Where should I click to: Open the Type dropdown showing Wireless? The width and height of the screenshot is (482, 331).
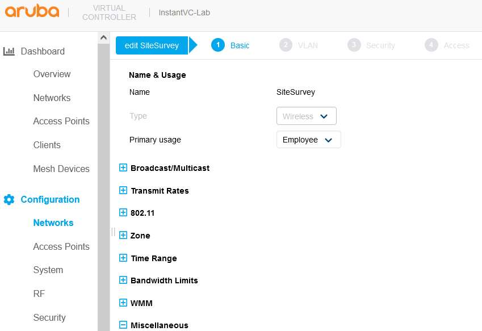(x=306, y=116)
